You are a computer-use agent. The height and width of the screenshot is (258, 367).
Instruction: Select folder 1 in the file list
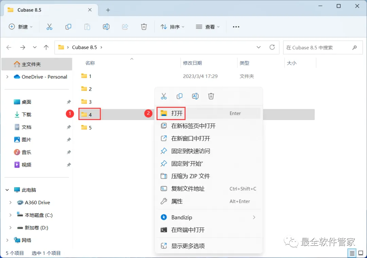point(86,76)
